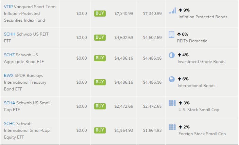Click BUY for Schwab International Small-Cap Equity
The height and width of the screenshot is (145, 239).
(100, 130)
